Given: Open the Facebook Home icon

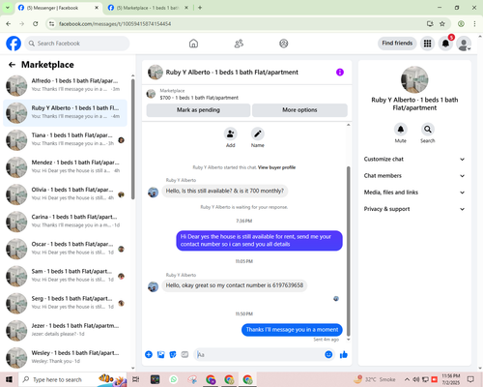Looking at the screenshot, I should pyautogui.click(x=193, y=44).
